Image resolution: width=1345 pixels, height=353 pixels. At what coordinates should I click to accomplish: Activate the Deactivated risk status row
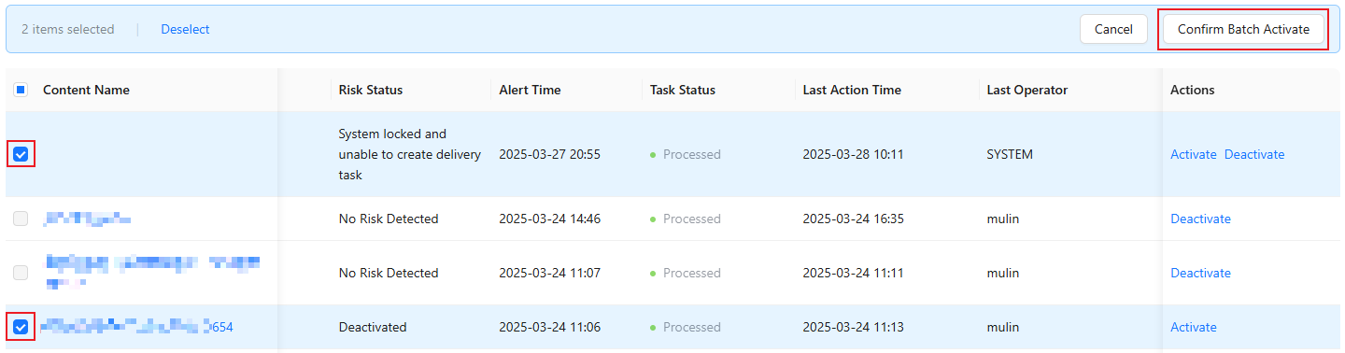1193,328
